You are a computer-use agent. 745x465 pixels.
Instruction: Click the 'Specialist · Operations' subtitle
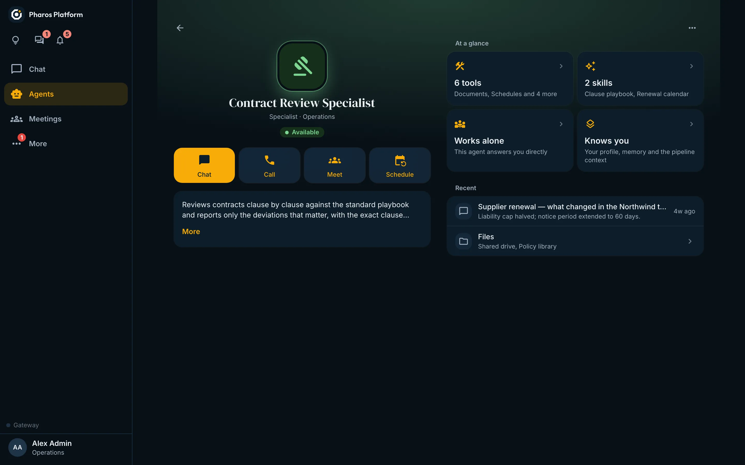[x=302, y=117]
